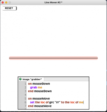Click the "end mouseDown" code line
Image resolution: width=107 pixels, height=112 pixels.
point(40,91)
